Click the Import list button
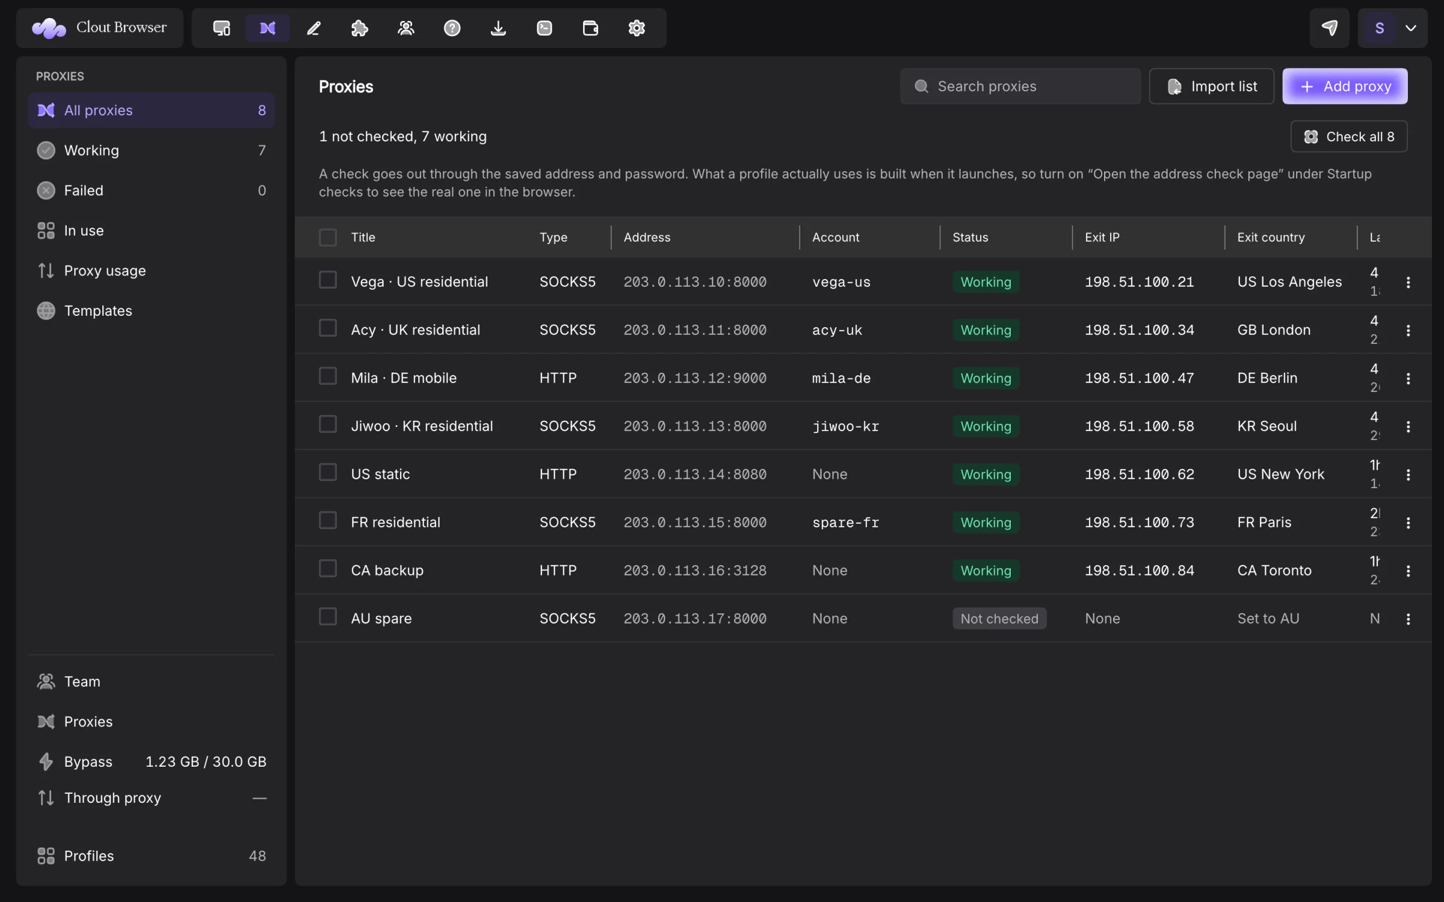The image size is (1444, 902). (1212, 86)
